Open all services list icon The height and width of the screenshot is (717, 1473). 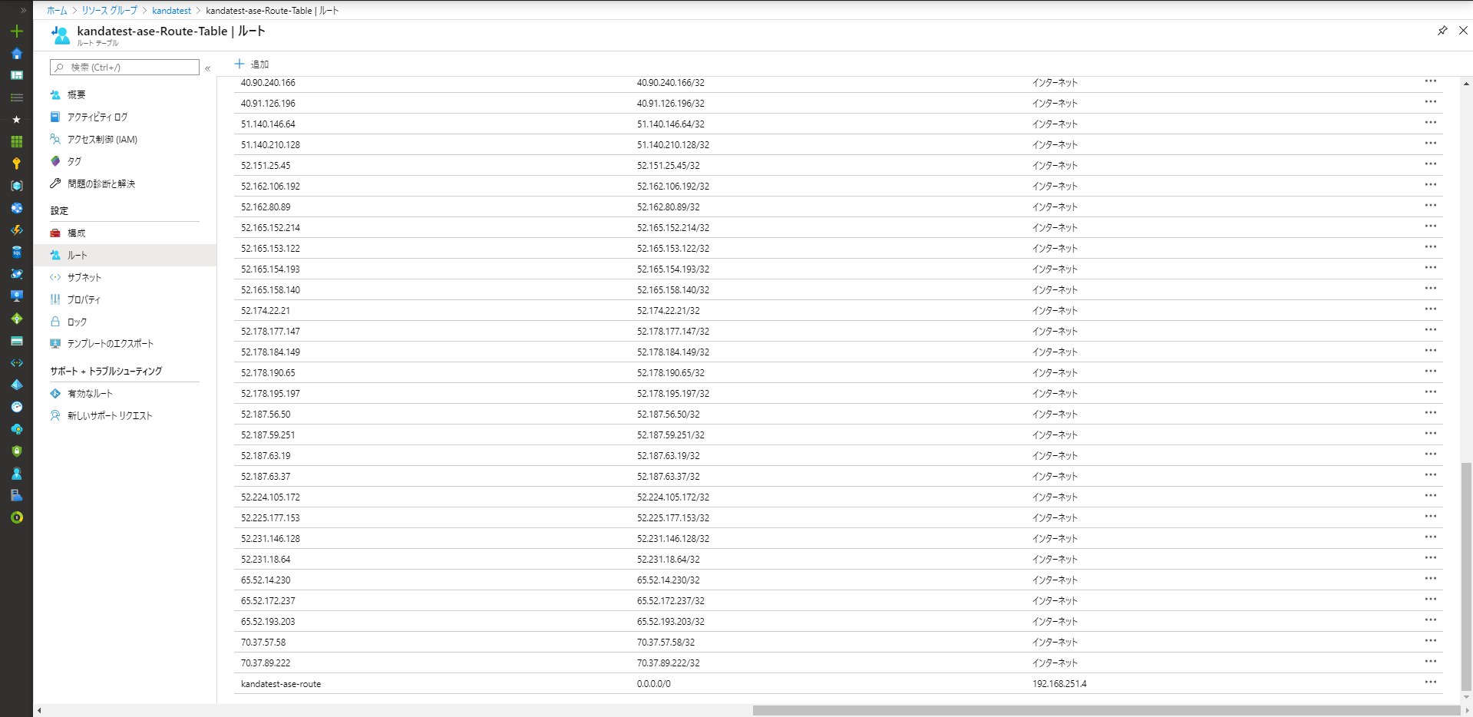coord(16,97)
